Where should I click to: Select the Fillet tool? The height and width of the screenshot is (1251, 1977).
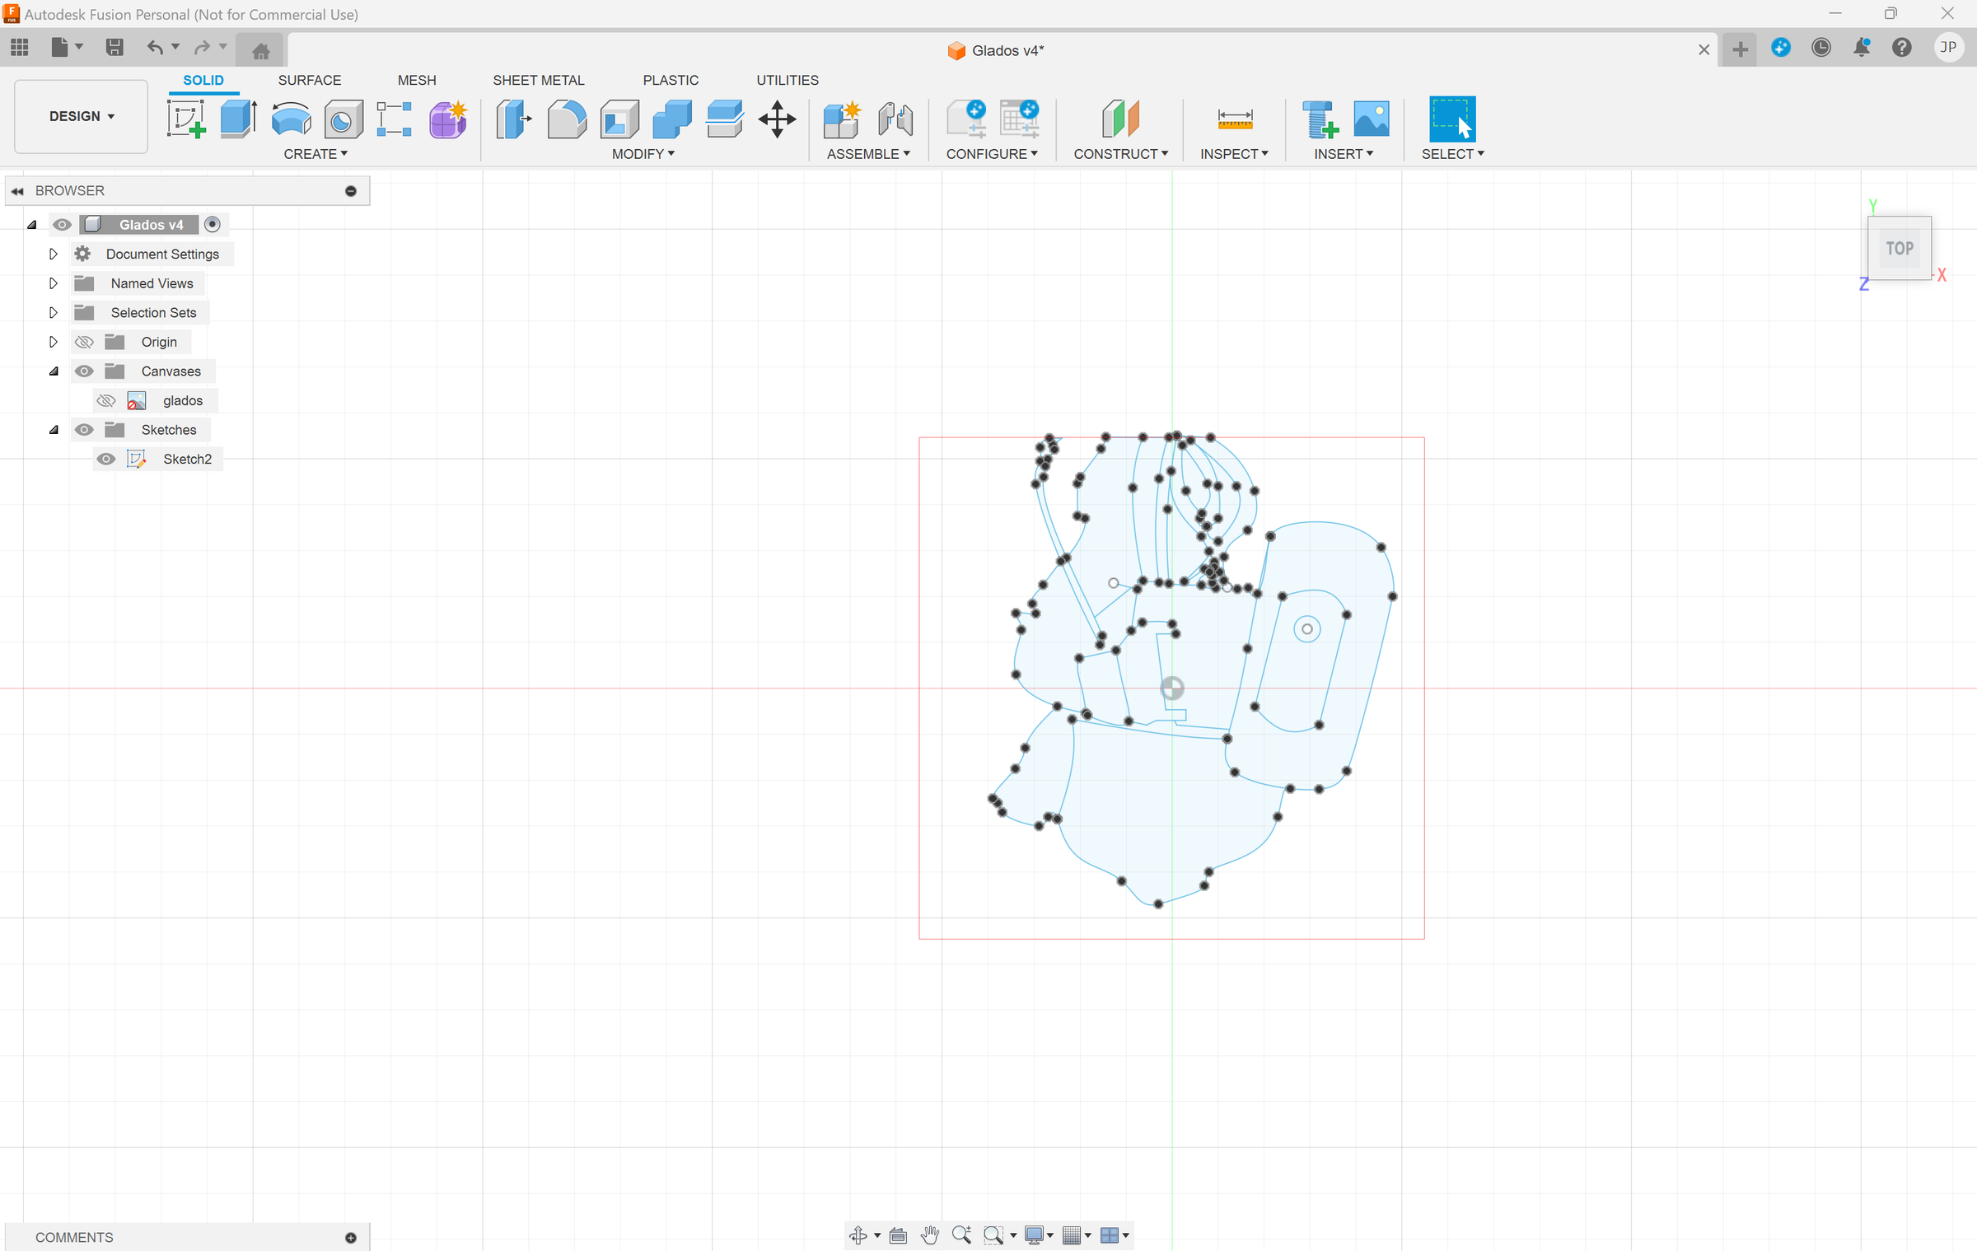coord(567,119)
